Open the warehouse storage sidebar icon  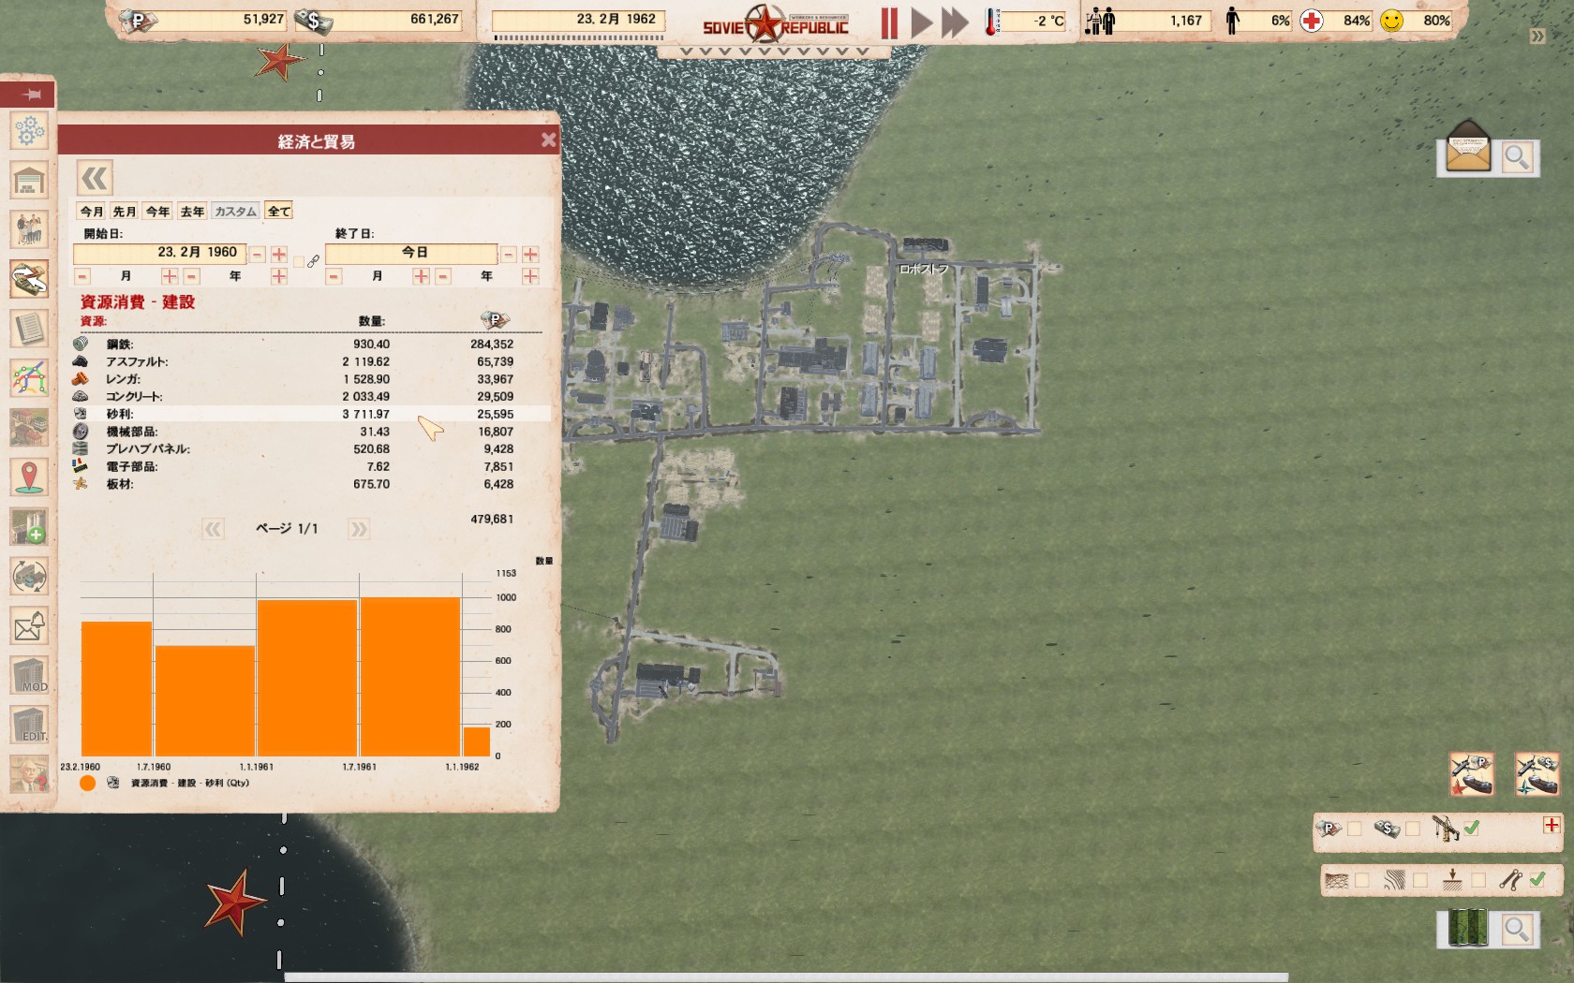(x=29, y=181)
